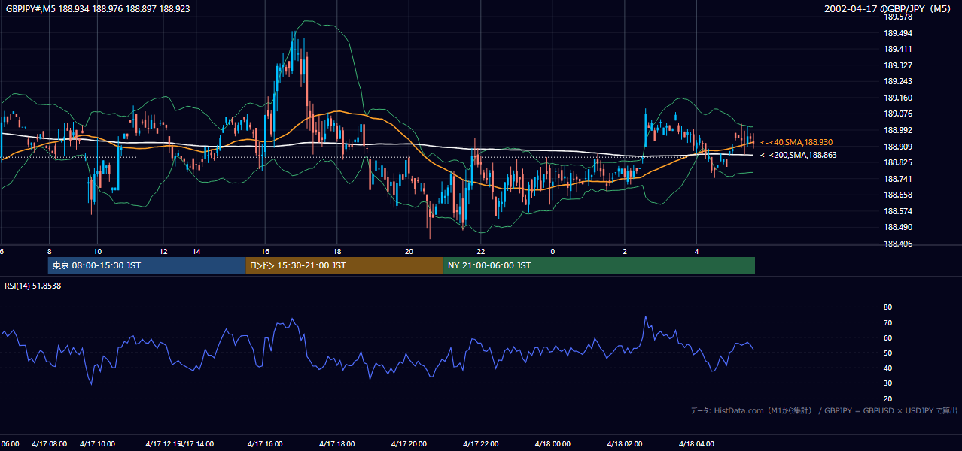Select the NY 21:00-06:00 JST session bar
The image size is (962, 451).
[599, 265]
